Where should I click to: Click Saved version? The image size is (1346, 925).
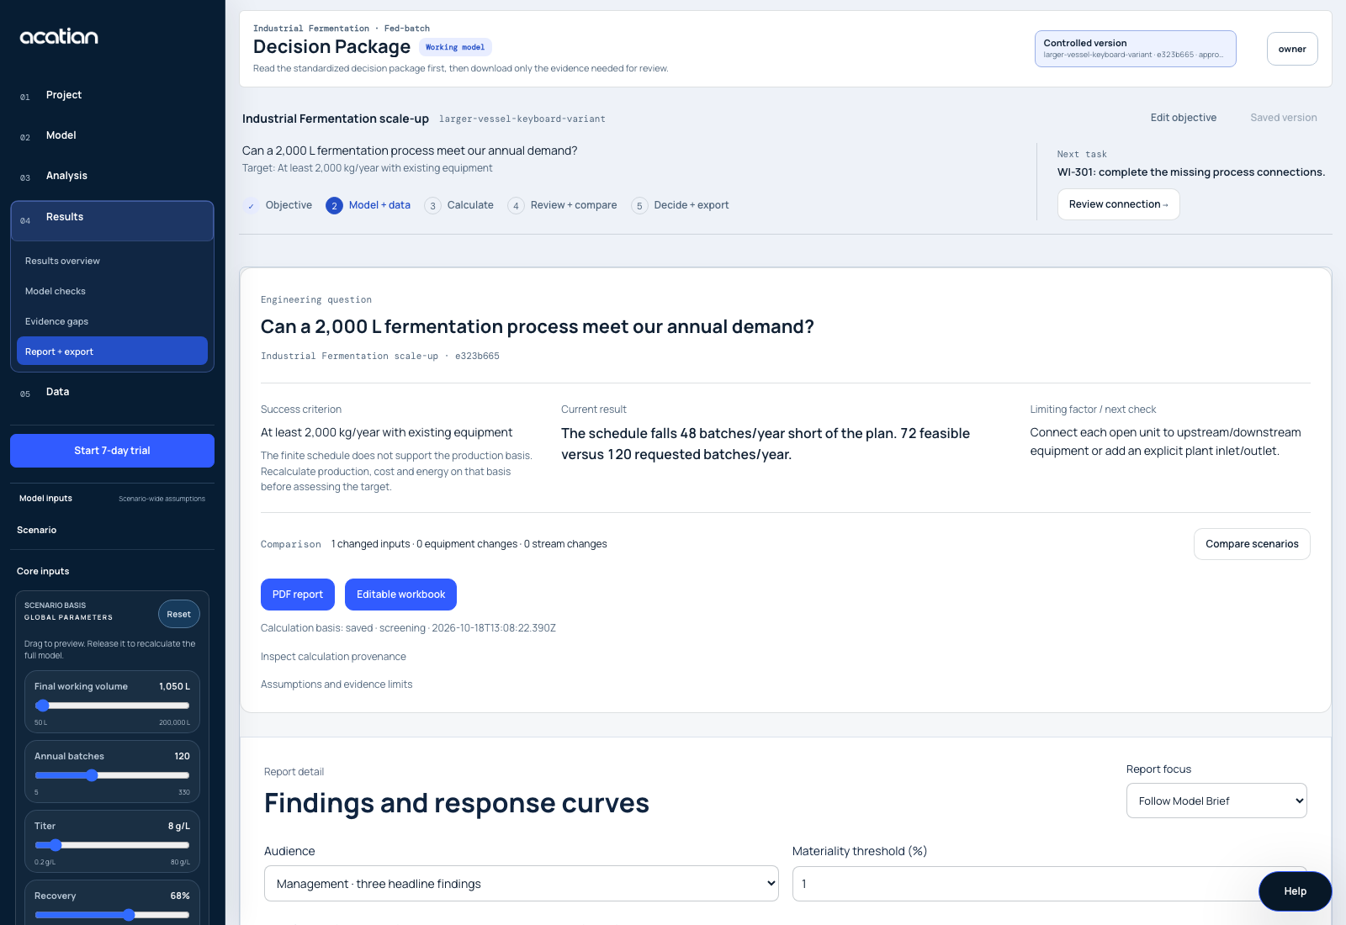point(1283,118)
